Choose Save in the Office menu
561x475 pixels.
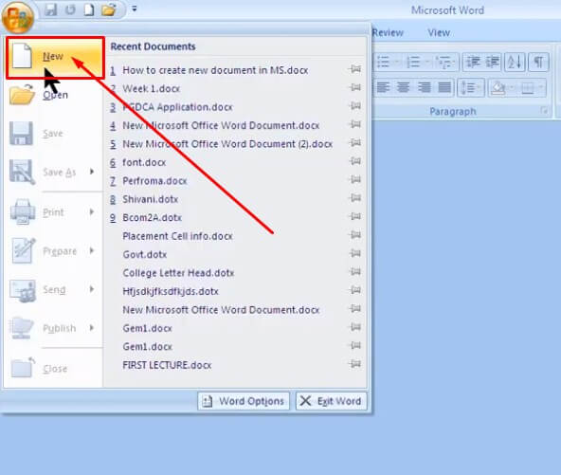[54, 134]
